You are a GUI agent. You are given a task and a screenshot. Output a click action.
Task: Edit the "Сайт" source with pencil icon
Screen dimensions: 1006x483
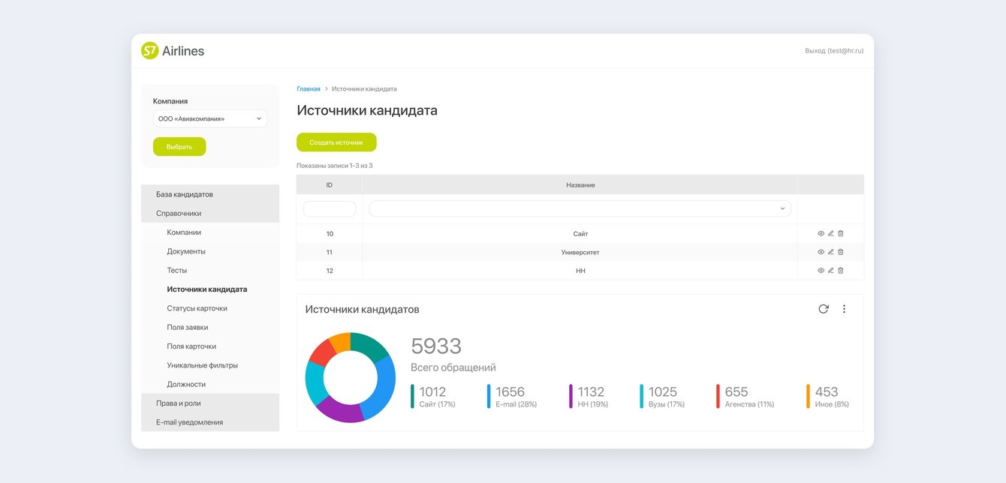coord(830,233)
